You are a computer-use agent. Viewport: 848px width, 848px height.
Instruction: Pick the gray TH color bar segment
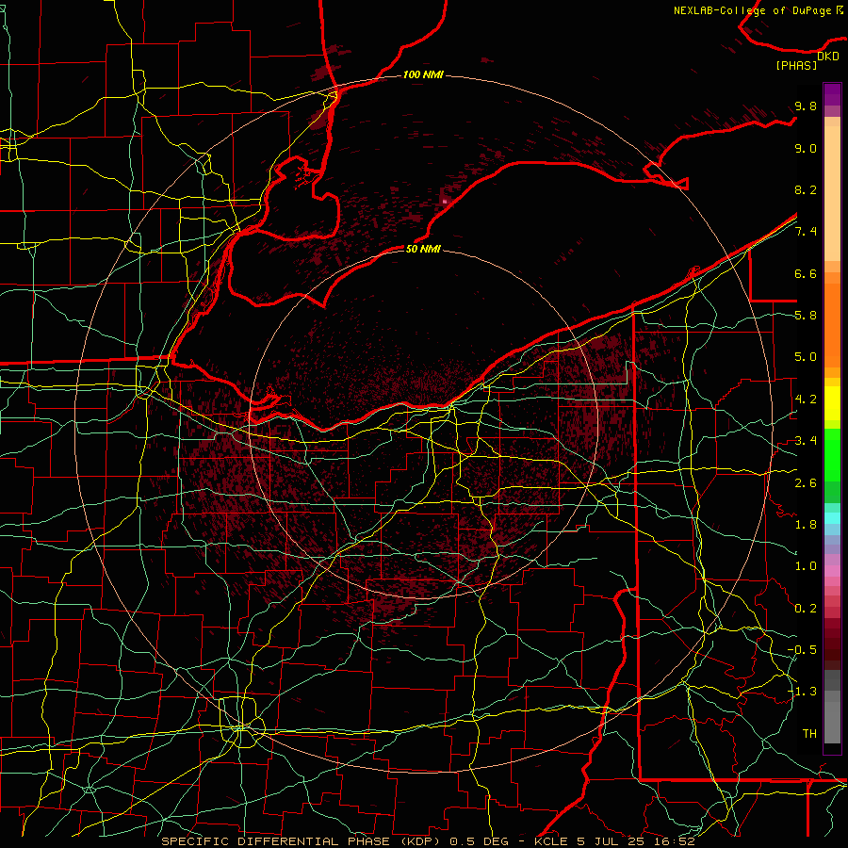point(832,724)
